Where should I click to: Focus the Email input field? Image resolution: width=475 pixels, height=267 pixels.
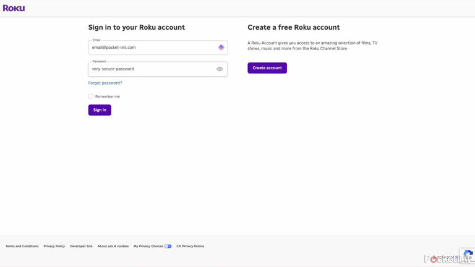tap(158, 48)
